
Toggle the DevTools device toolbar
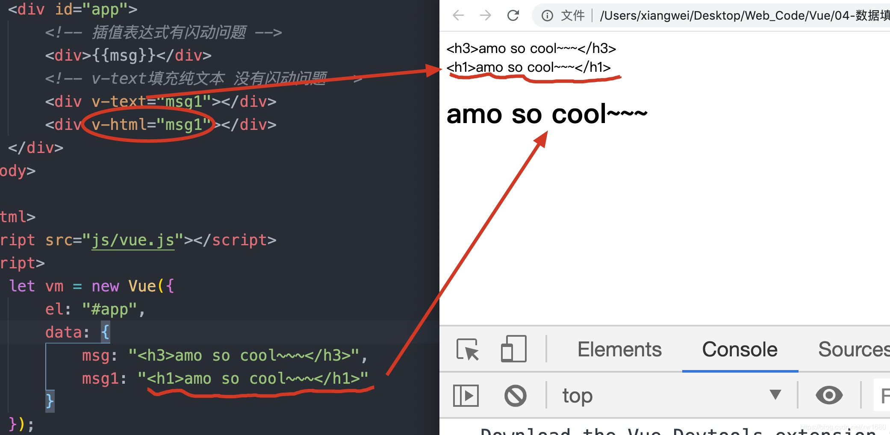coord(513,349)
